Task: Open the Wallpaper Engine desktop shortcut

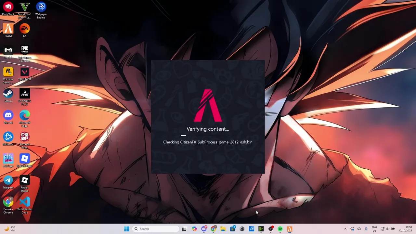Action: click(x=41, y=10)
